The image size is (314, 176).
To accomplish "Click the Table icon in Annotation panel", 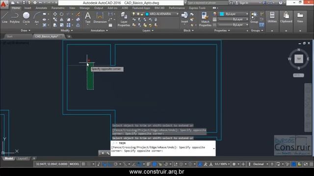I will (110, 25).
